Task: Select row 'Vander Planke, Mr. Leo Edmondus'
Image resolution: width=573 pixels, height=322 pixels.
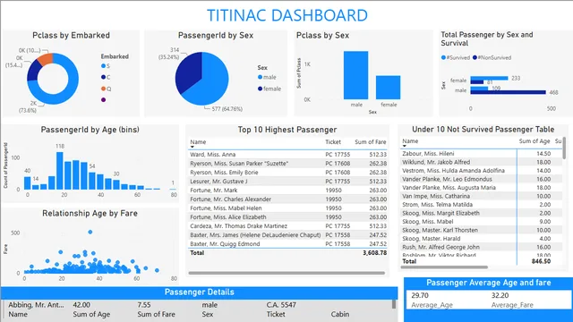Action: tap(482, 179)
